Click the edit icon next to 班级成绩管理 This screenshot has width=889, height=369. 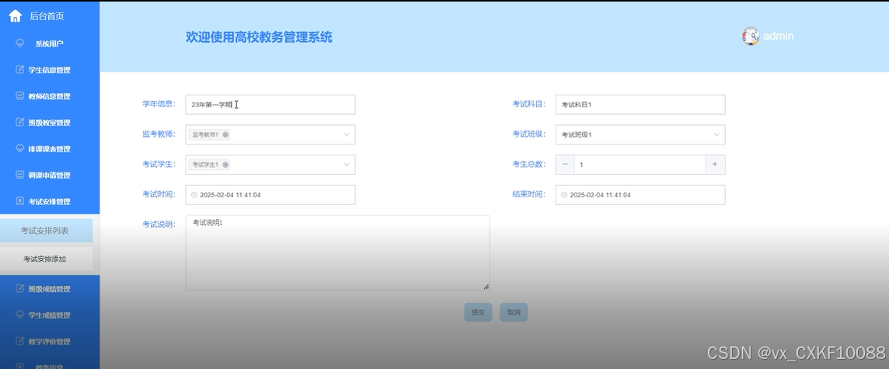coord(20,288)
